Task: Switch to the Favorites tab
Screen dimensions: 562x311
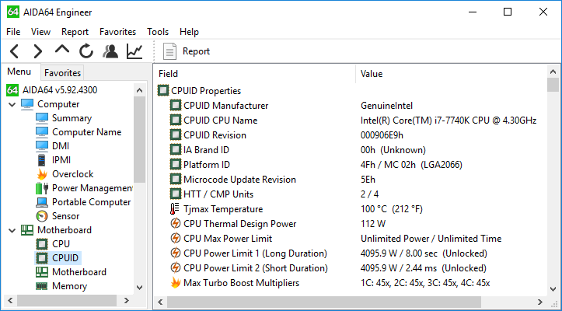Action: click(62, 73)
